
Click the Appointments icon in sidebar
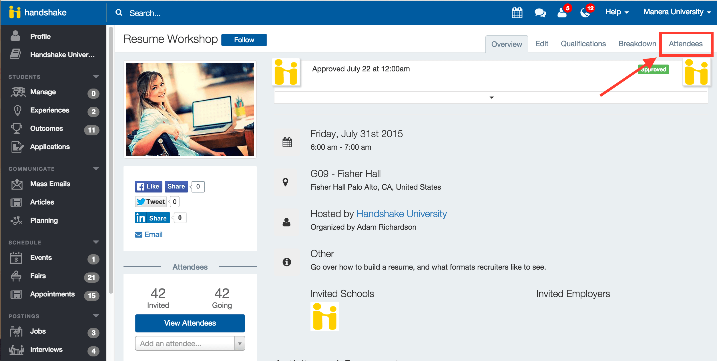pyautogui.click(x=16, y=294)
